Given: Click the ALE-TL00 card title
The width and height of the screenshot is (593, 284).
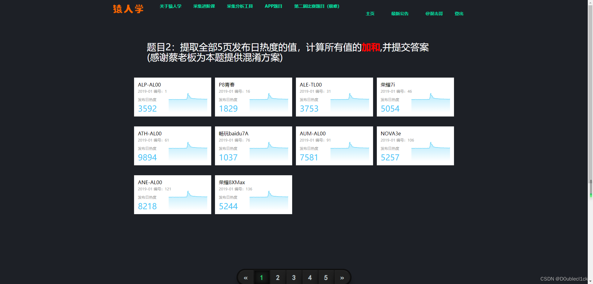Looking at the screenshot, I should [x=311, y=85].
